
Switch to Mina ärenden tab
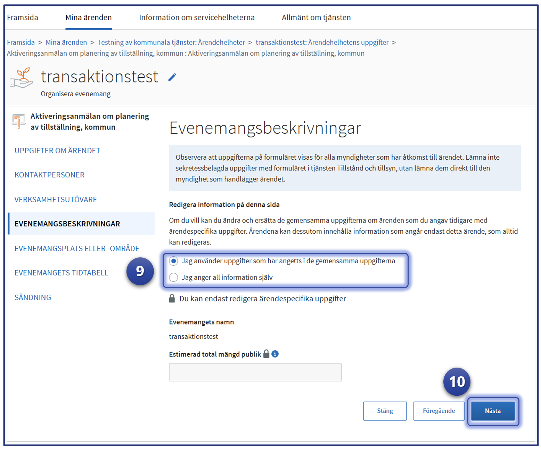[89, 17]
